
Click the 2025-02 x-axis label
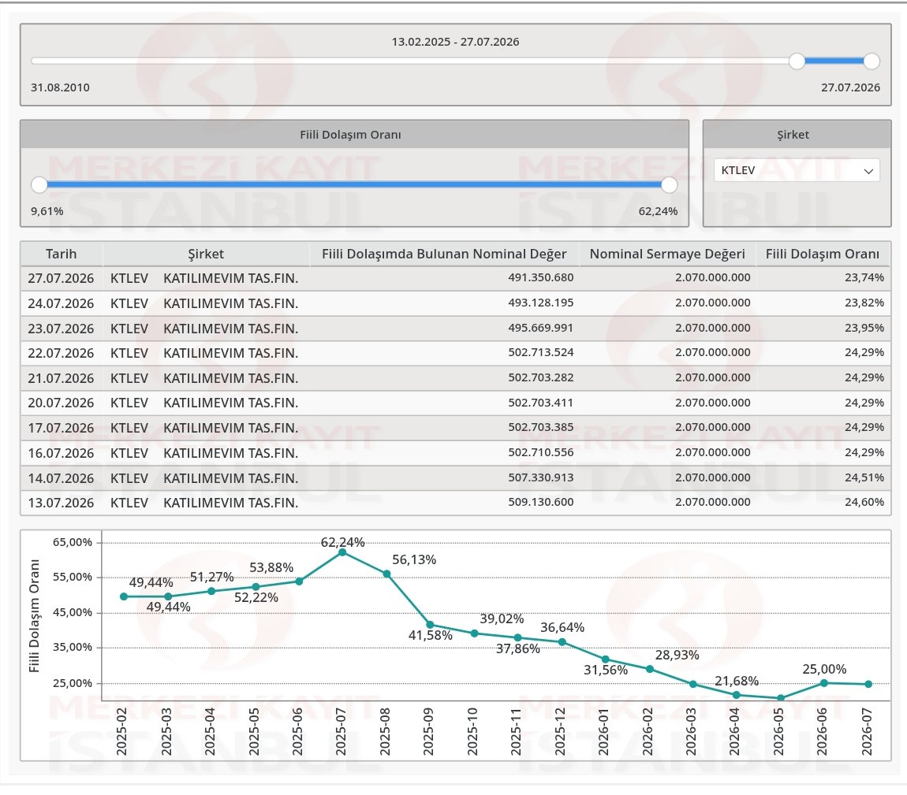tap(122, 731)
